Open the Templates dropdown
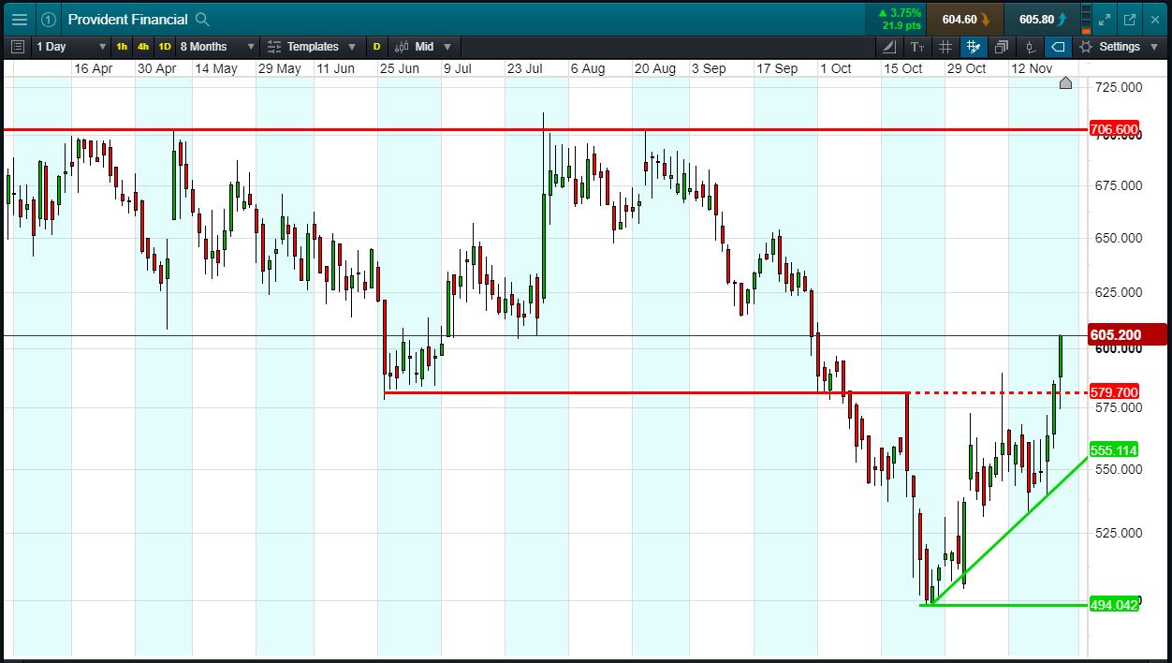 (311, 46)
